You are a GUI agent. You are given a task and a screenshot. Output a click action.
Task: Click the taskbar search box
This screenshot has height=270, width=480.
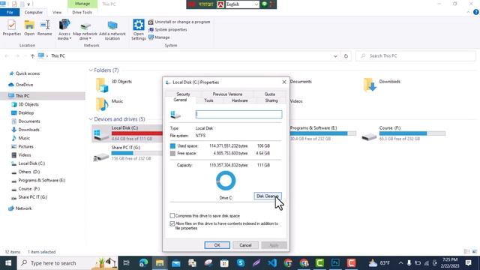[x=67, y=263]
